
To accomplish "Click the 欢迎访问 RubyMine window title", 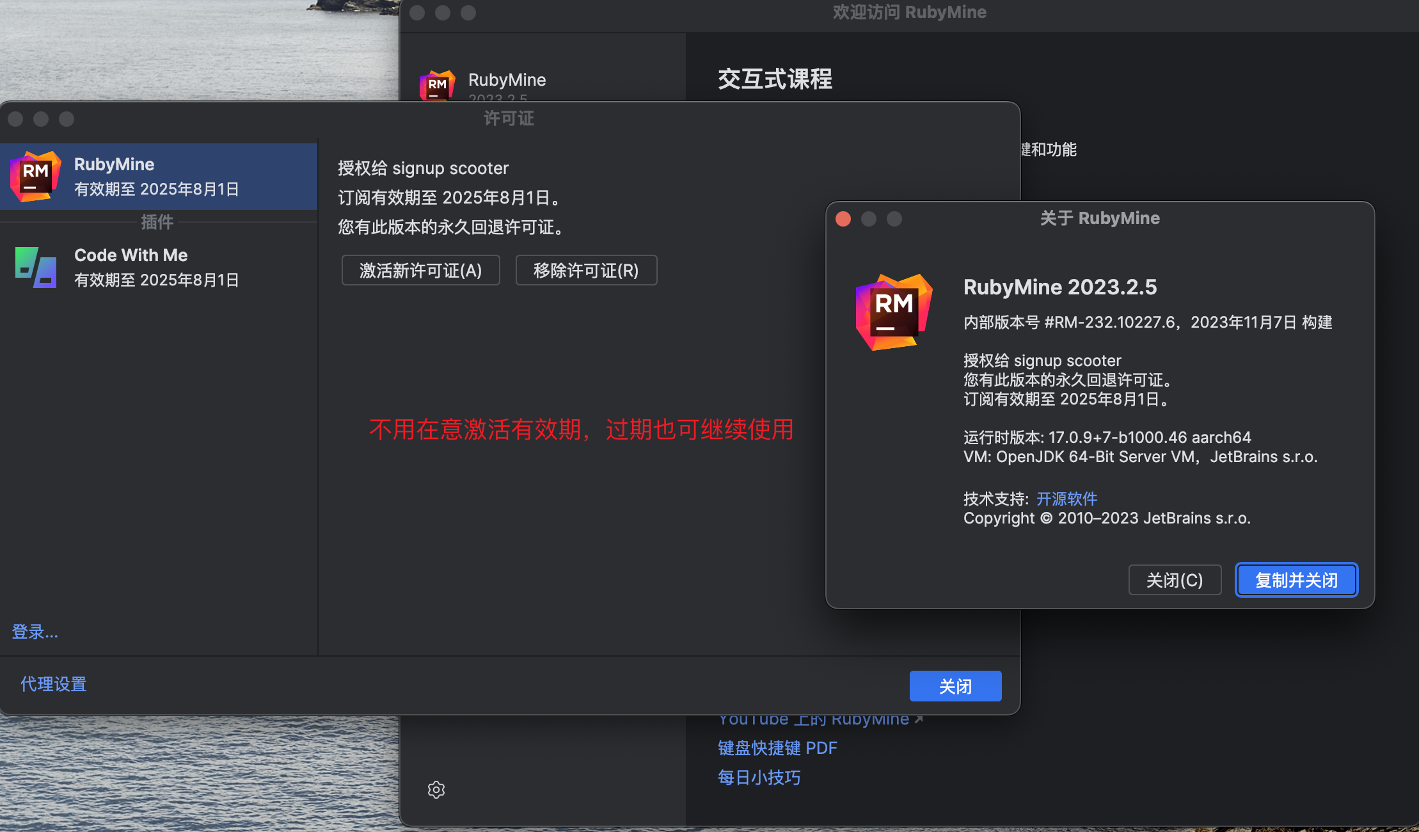I will pyautogui.click(x=909, y=12).
